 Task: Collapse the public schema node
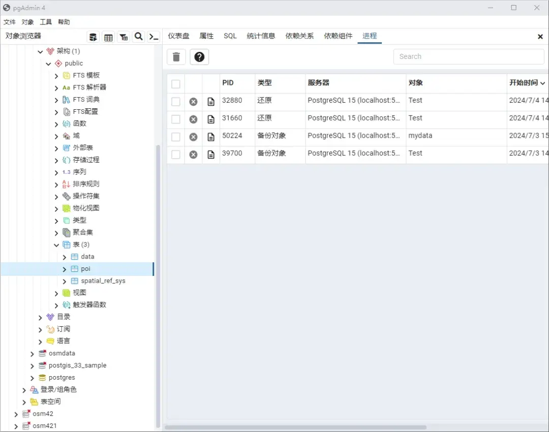coord(48,63)
